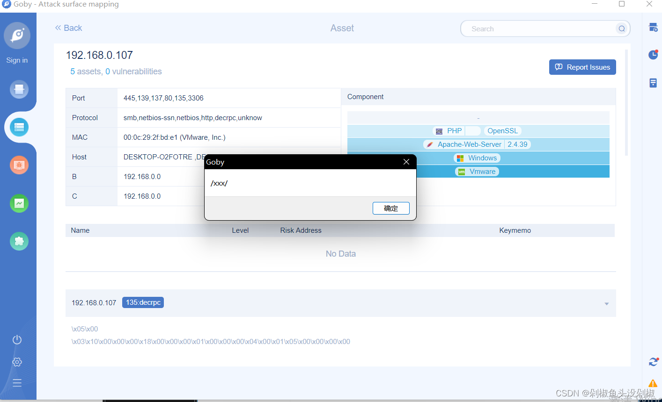This screenshot has height=402, width=662.
Task: Click the MAC address 00:0c:29:2f:bd:e1
Action: [x=174, y=137]
